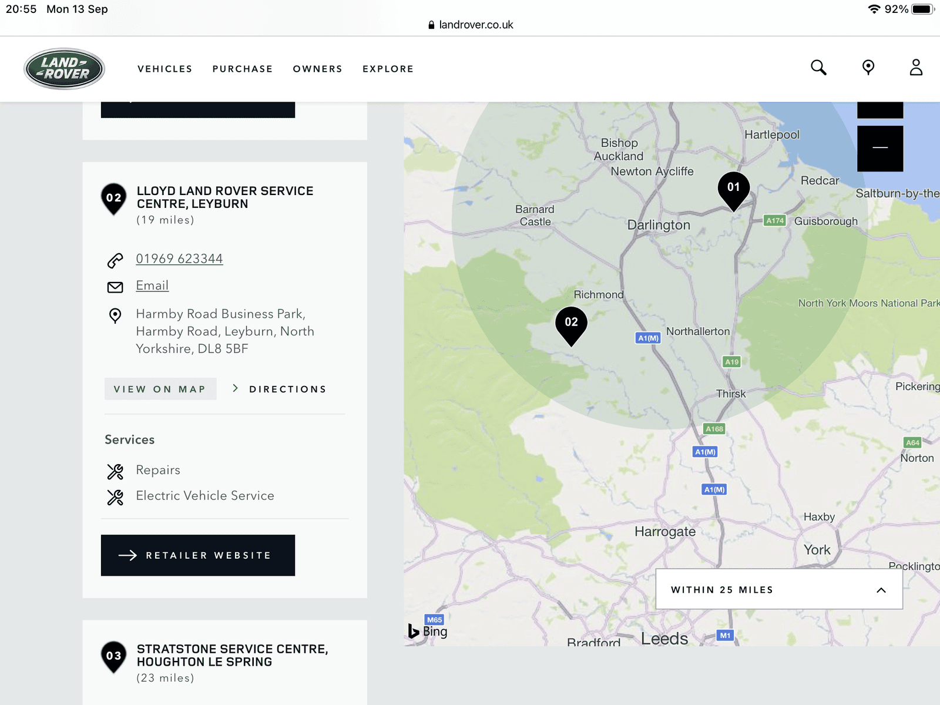Viewport: 940px width, 705px height.
Task: Click the Barnard Castle map label
Action: click(535, 216)
